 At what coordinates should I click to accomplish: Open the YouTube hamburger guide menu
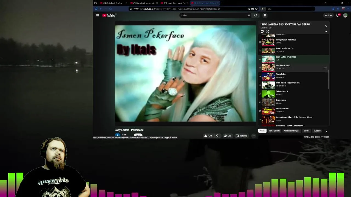[97, 15]
